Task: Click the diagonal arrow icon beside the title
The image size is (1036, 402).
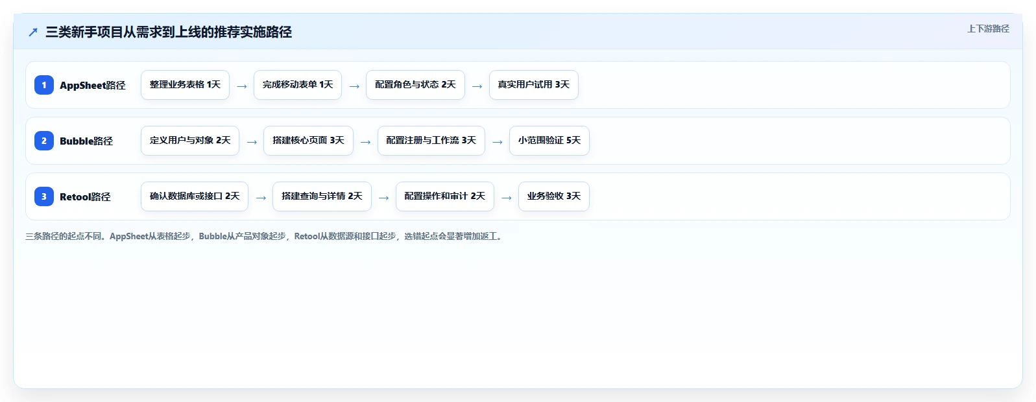Action: coord(33,32)
